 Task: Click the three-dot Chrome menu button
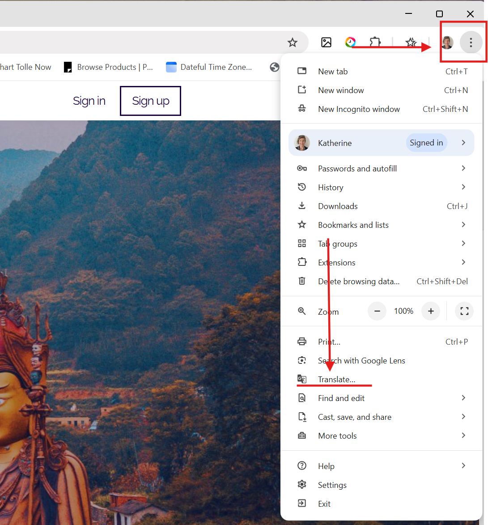(x=471, y=43)
